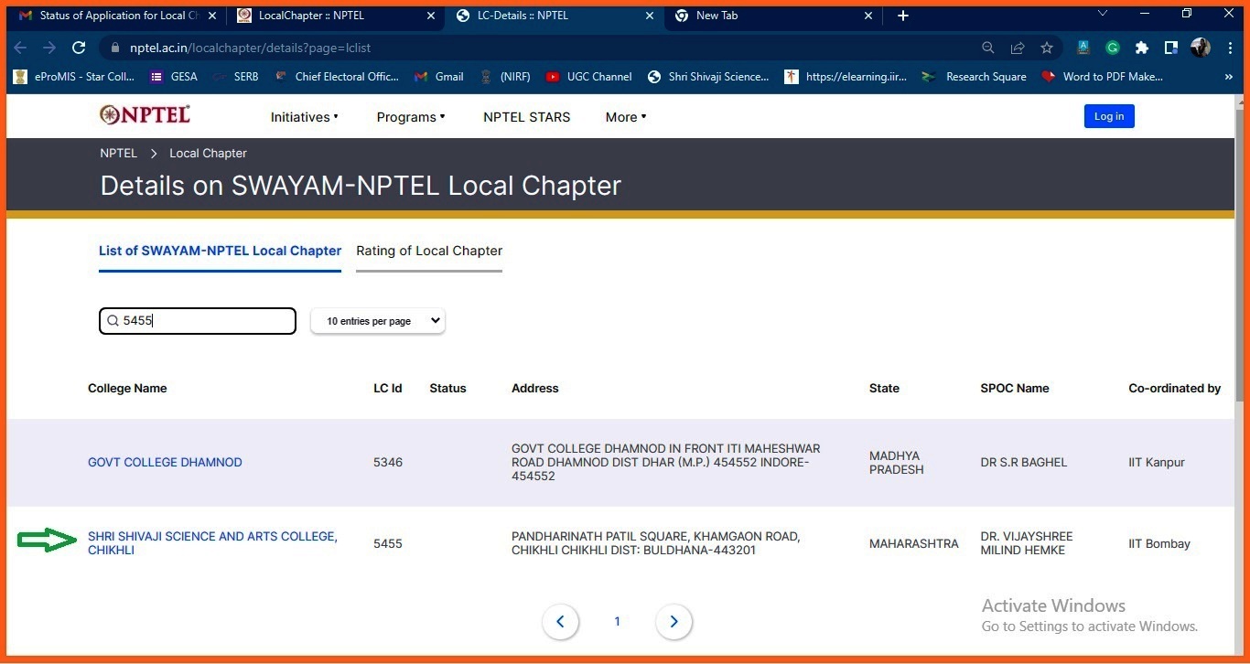
Task: Click the zoom magnifier icon in address bar
Action: pos(988,48)
